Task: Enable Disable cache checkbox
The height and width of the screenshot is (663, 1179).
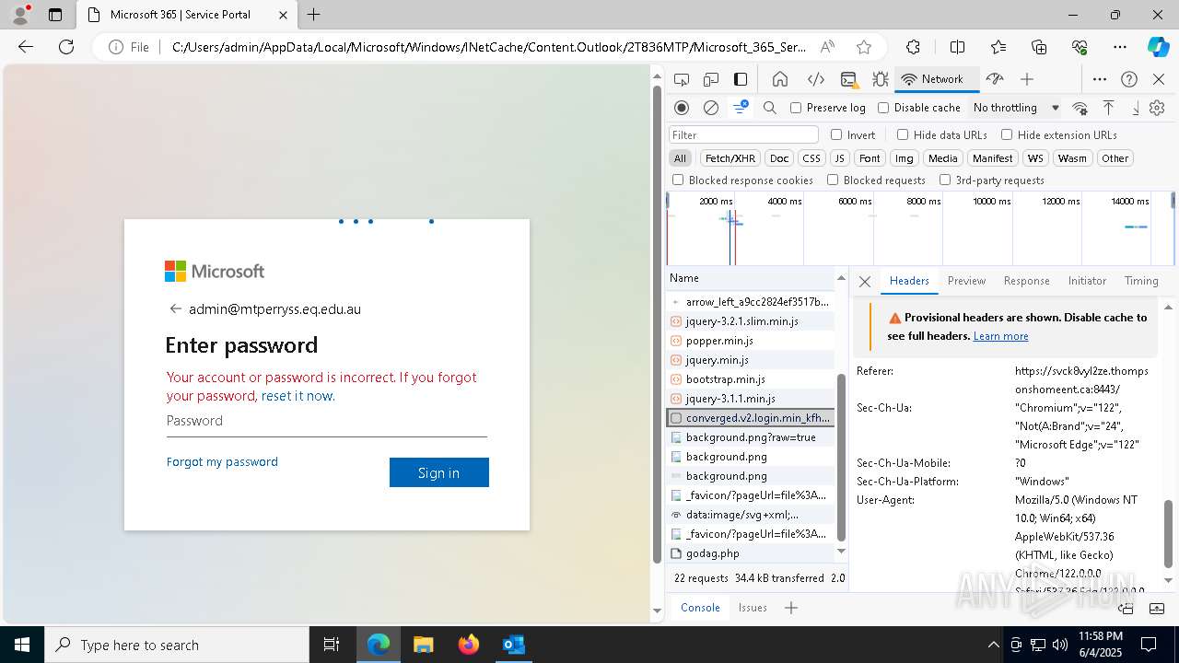Action: click(x=883, y=108)
